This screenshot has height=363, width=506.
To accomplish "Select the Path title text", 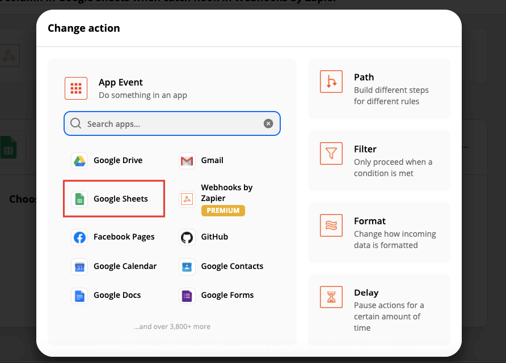I will [x=364, y=78].
